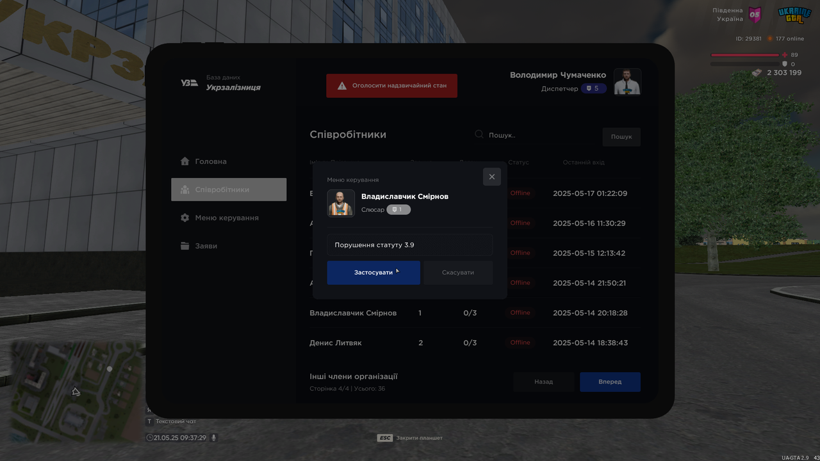Click the Статус column header
Viewport: 820px width, 461px height.
pyautogui.click(x=518, y=163)
